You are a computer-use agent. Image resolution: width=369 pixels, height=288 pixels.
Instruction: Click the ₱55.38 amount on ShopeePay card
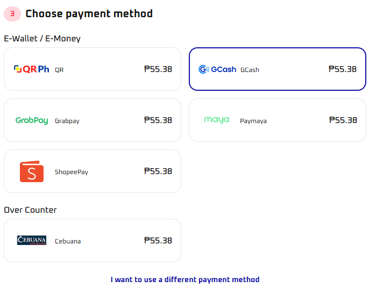(158, 171)
